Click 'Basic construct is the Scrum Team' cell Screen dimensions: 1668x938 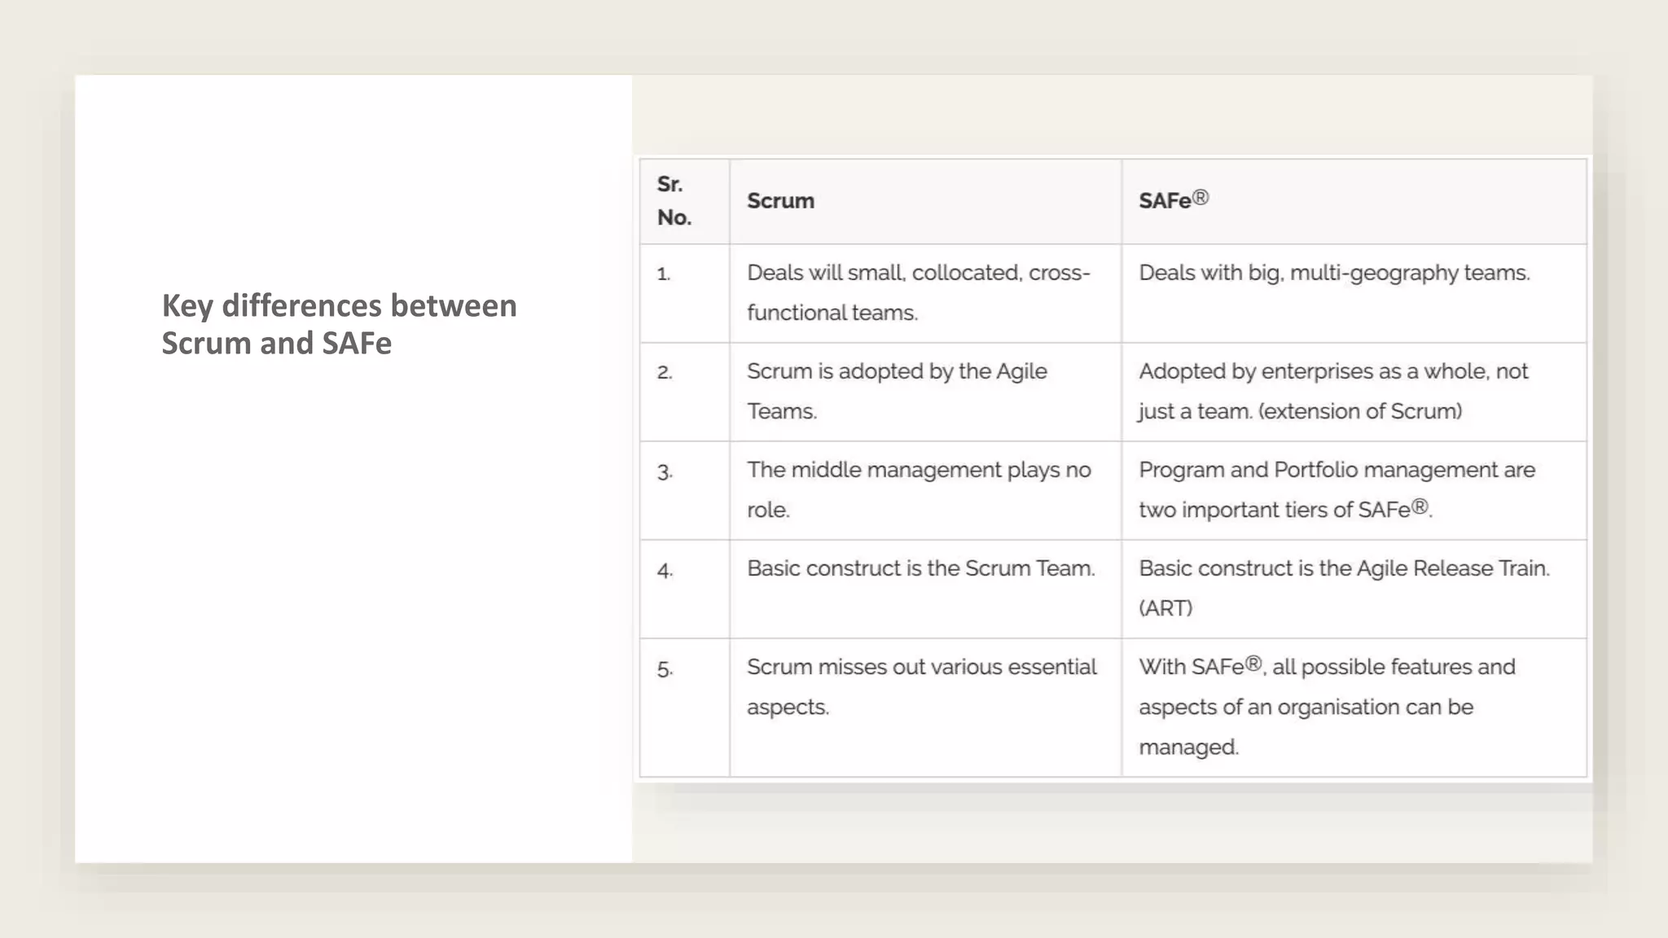920,568
